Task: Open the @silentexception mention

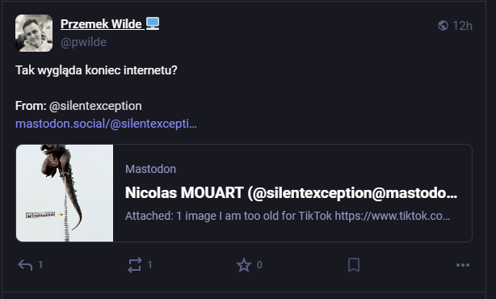Action: click(95, 106)
